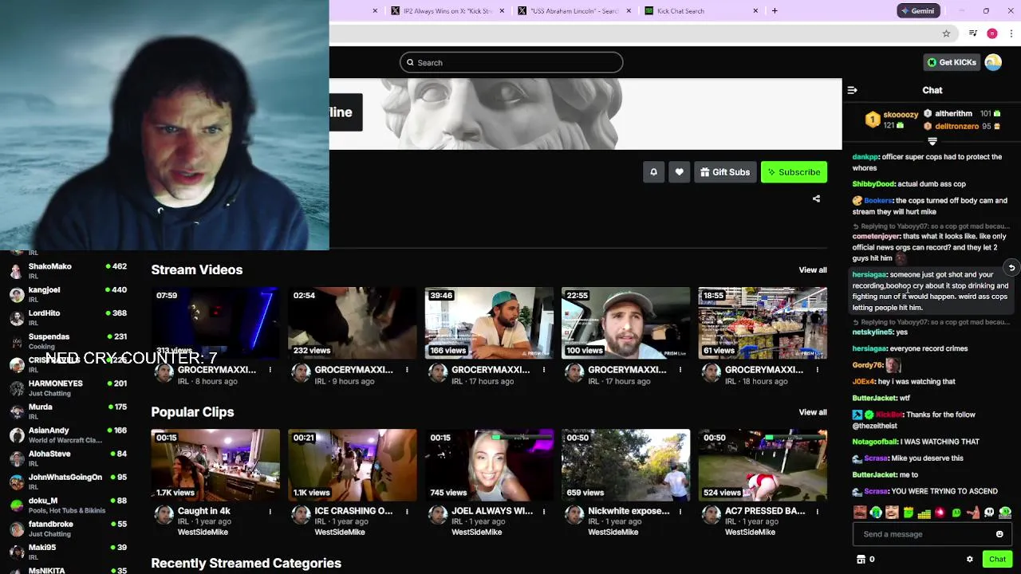Play the 07:59 stream video thumbnail
This screenshot has height=574, width=1021.
(215, 323)
